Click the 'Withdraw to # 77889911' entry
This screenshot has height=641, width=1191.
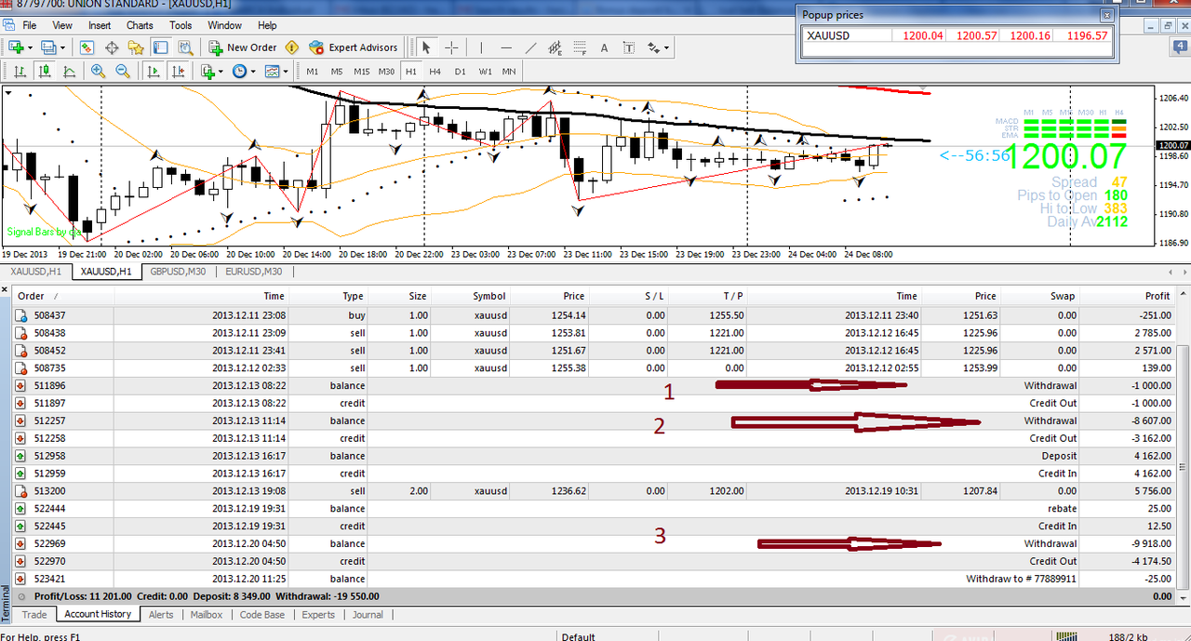pos(1021,579)
